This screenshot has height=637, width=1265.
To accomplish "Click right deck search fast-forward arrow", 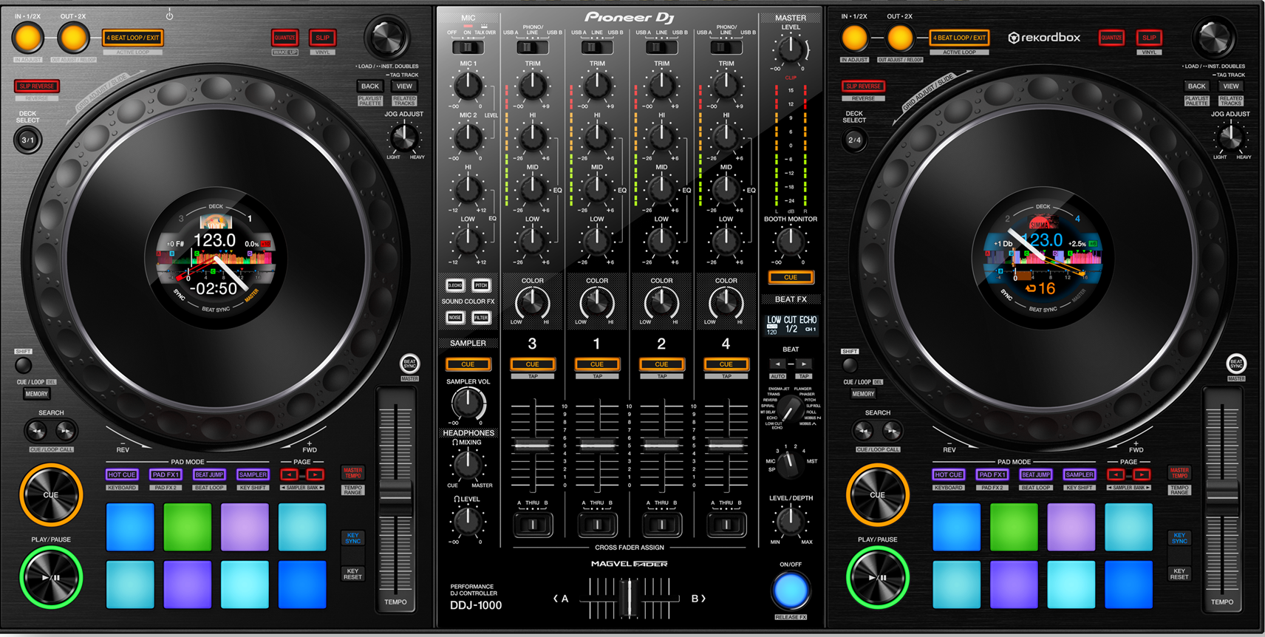I will coord(892,430).
